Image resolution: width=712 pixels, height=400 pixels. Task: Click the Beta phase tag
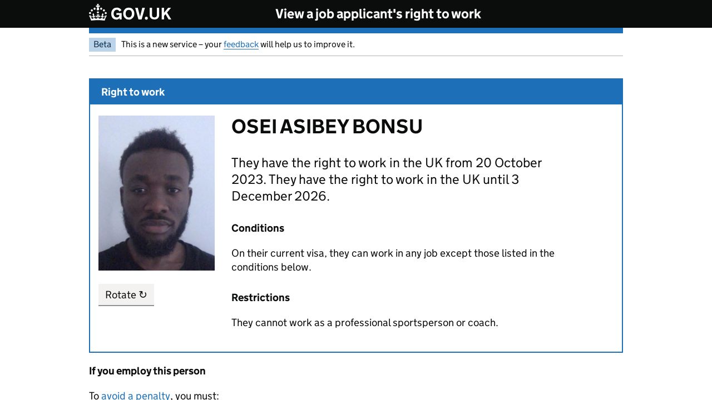(x=102, y=44)
